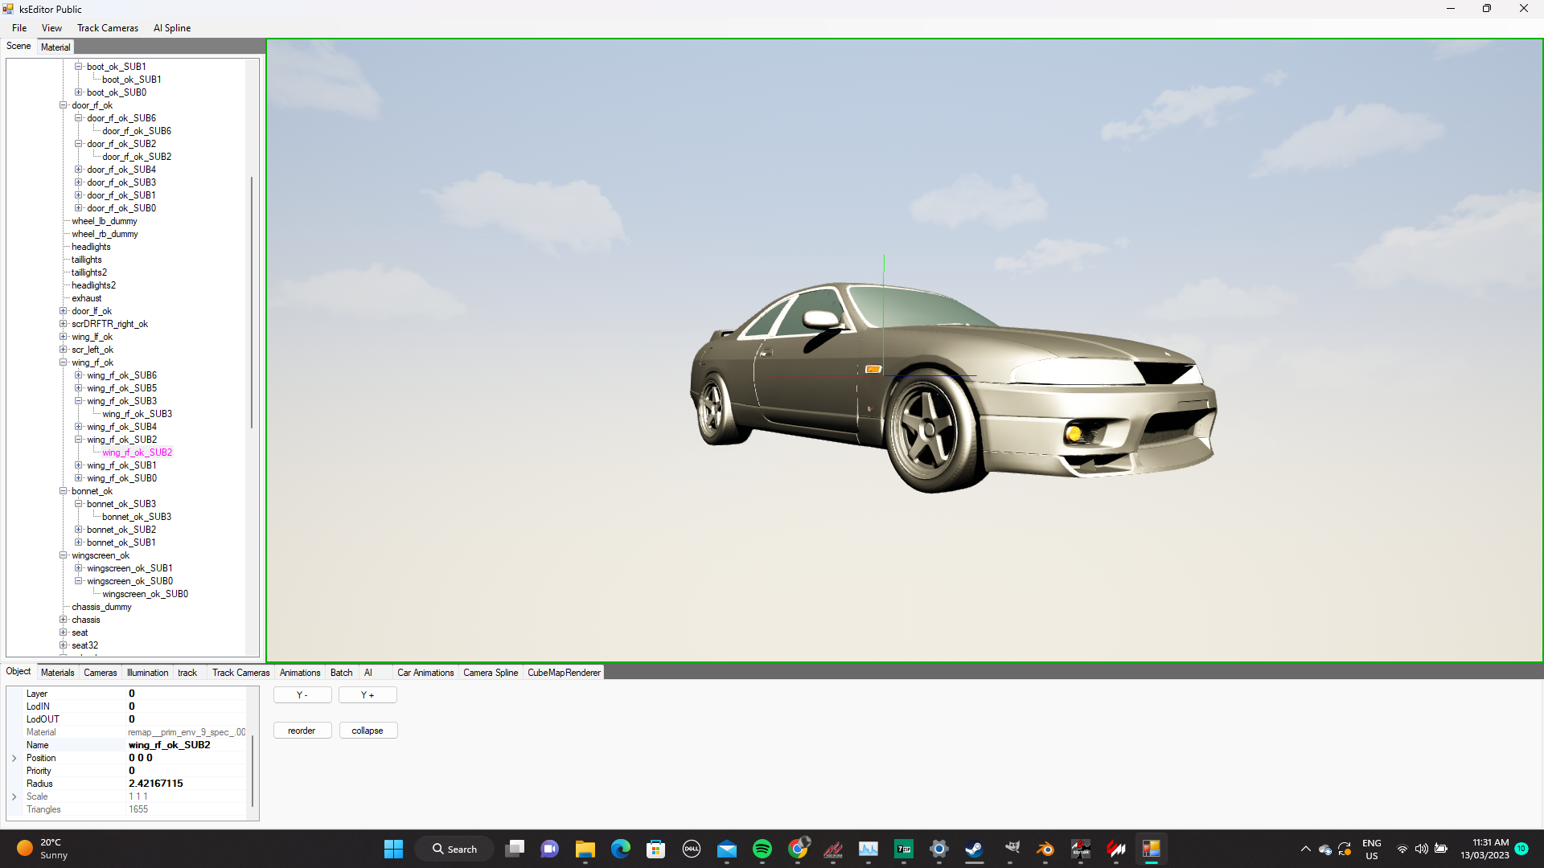Open File Explorer from the taskbar

[x=585, y=849]
